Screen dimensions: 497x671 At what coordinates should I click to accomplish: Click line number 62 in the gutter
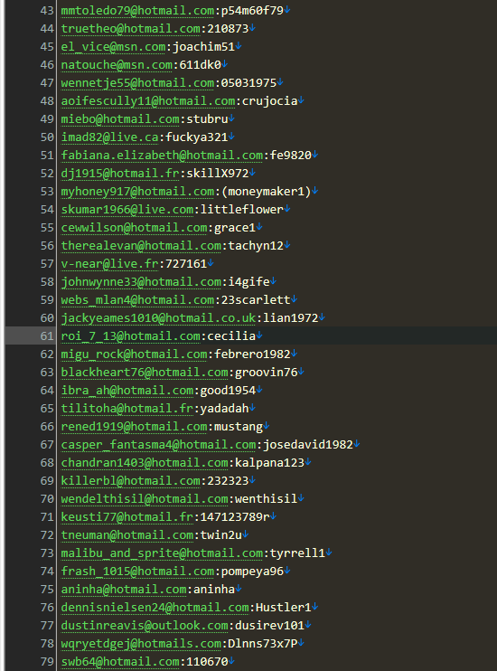[x=47, y=354]
